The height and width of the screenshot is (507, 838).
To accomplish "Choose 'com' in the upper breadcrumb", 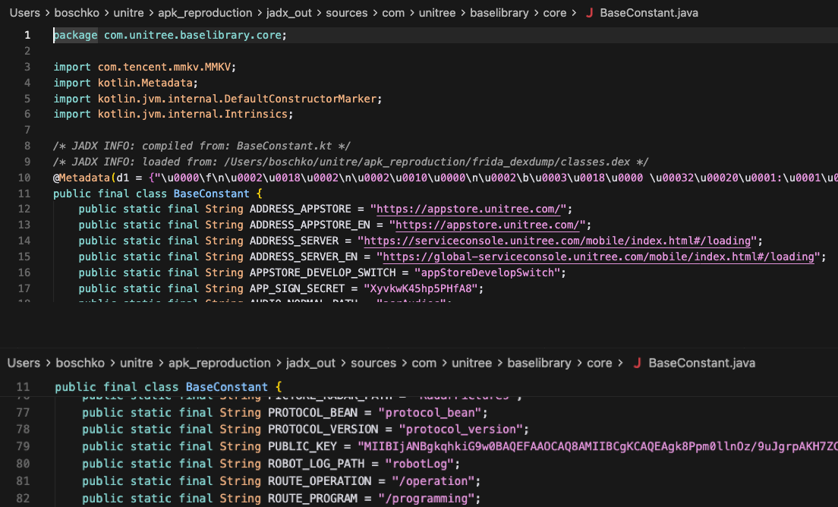I will pyautogui.click(x=393, y=13).
